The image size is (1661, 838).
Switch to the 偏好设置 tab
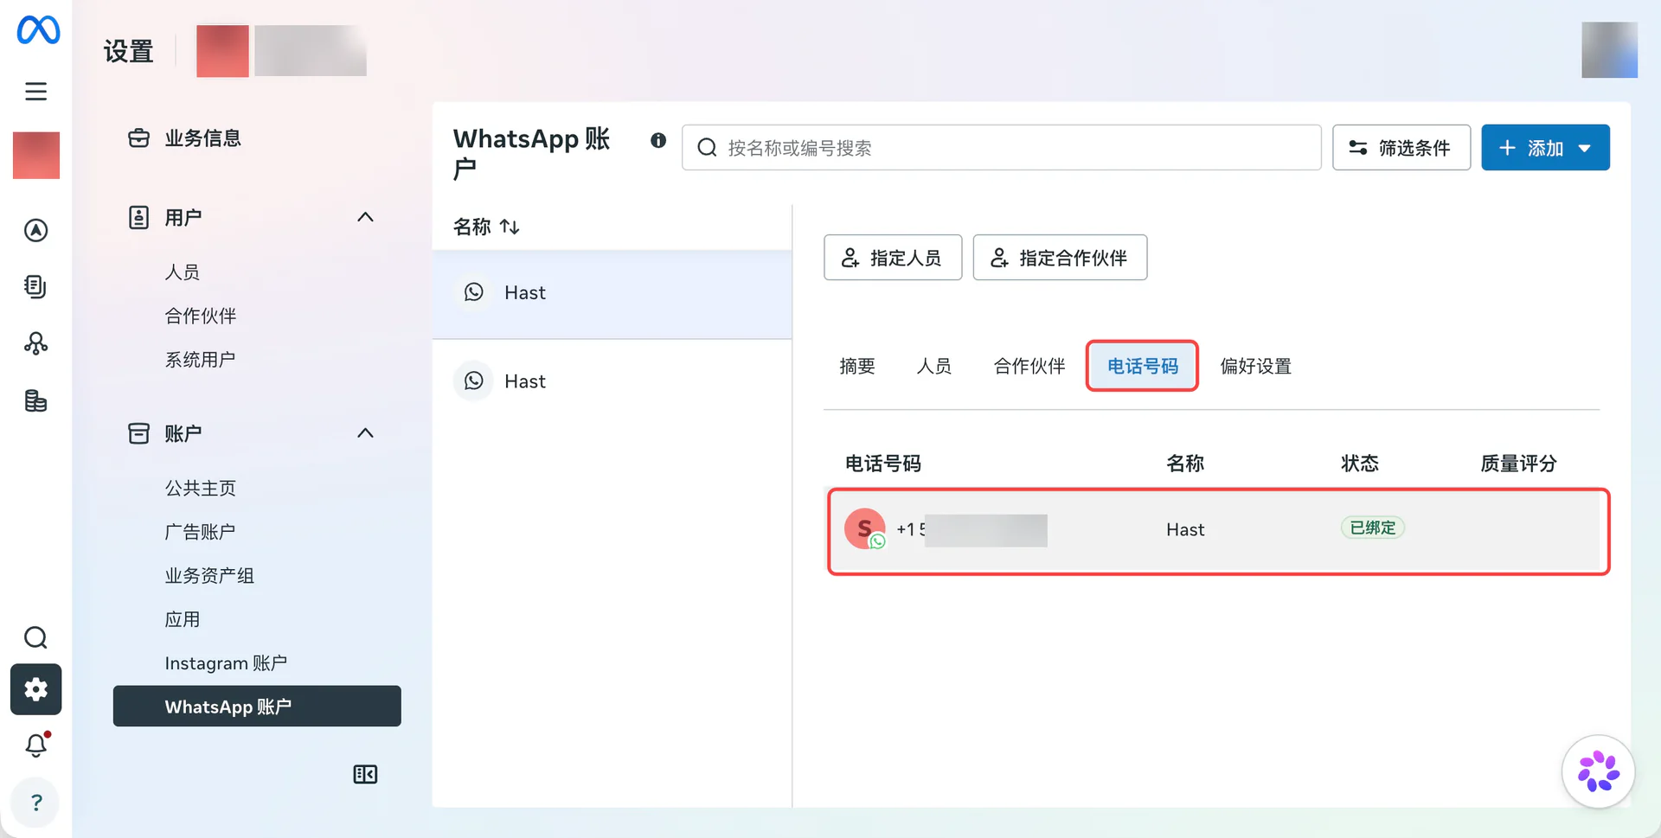pos(1256,367)
